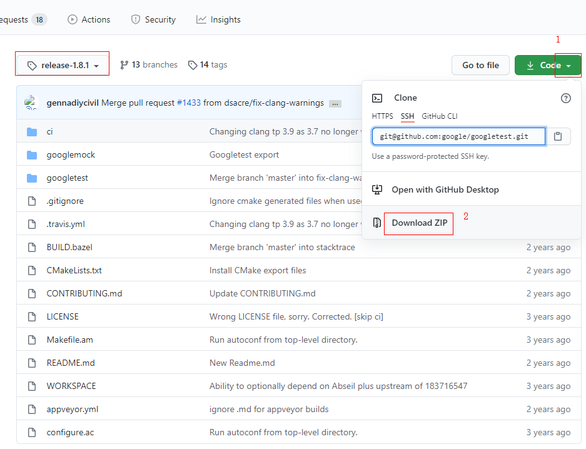Click the Go to file button
The height and width of the screenshot is (449, 586).
pos(480,64)
